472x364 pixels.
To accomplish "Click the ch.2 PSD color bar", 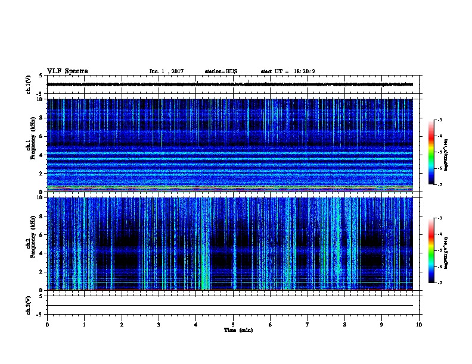I will (x=431, y=250).
